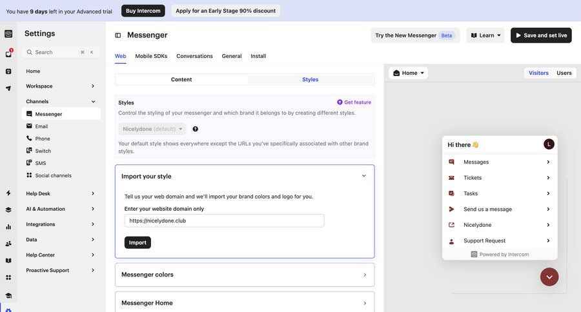Switch to the General tab
Image resolution: width=581 pixels, height=312 pixels.
(x=232, y=56)
